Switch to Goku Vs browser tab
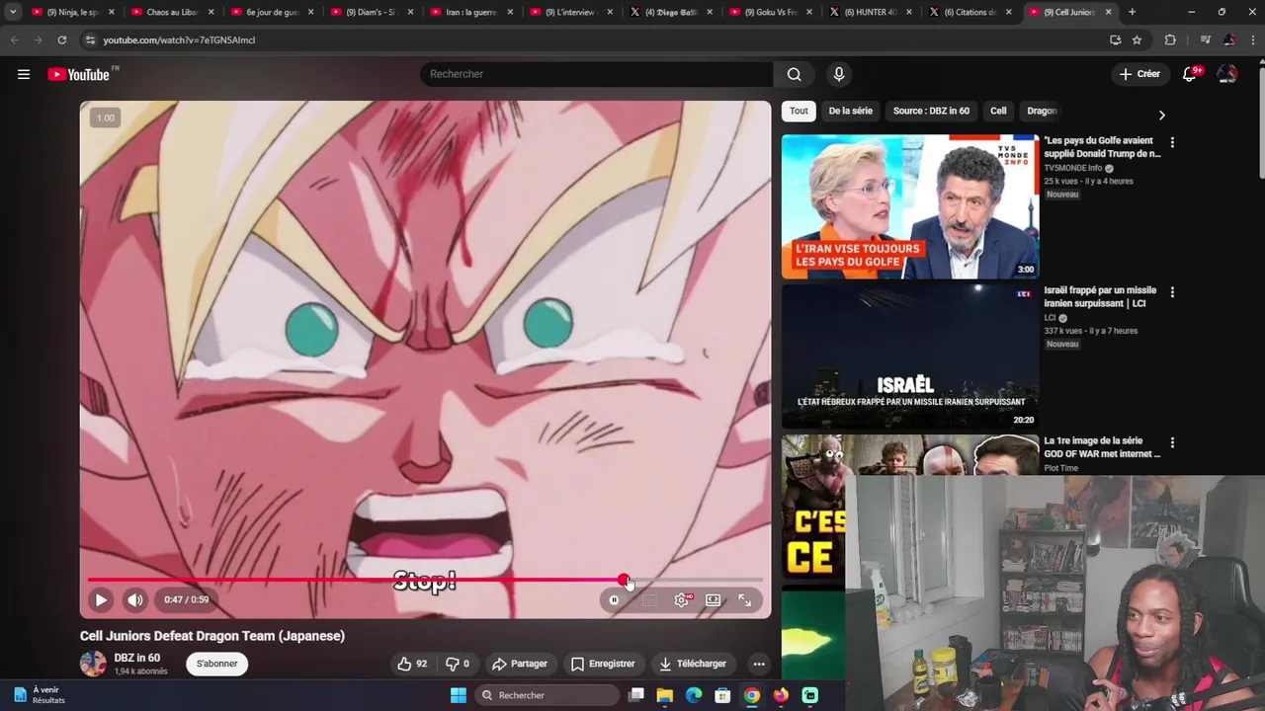The image size is (1265, 711). pyautogui.click(x=770, y=12)
